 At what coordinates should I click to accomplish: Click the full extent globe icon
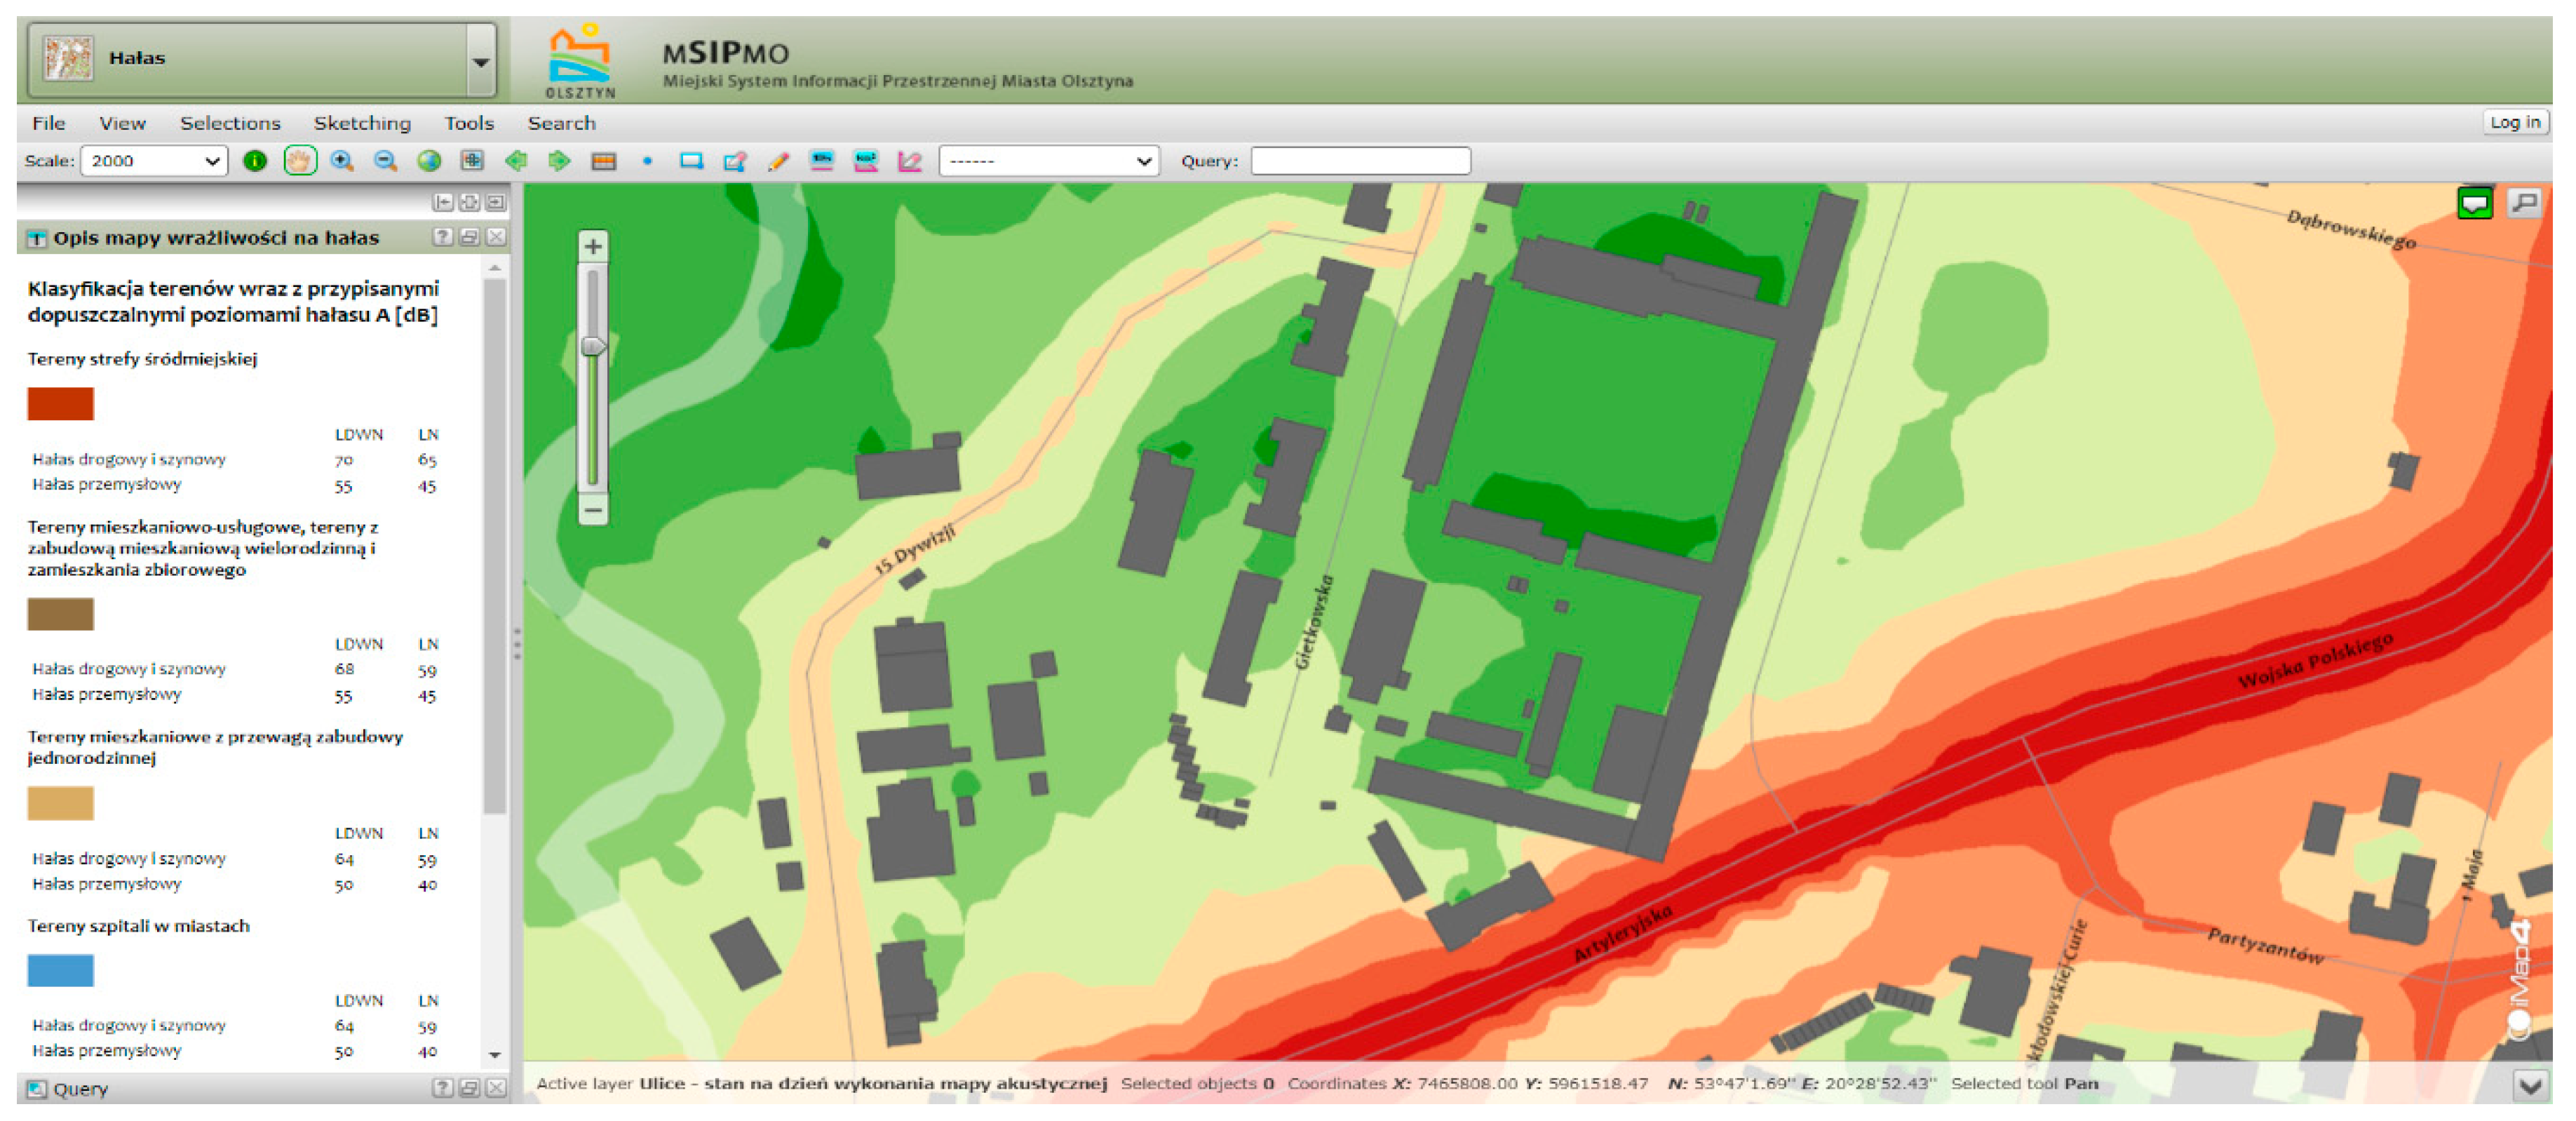(429, 161)
